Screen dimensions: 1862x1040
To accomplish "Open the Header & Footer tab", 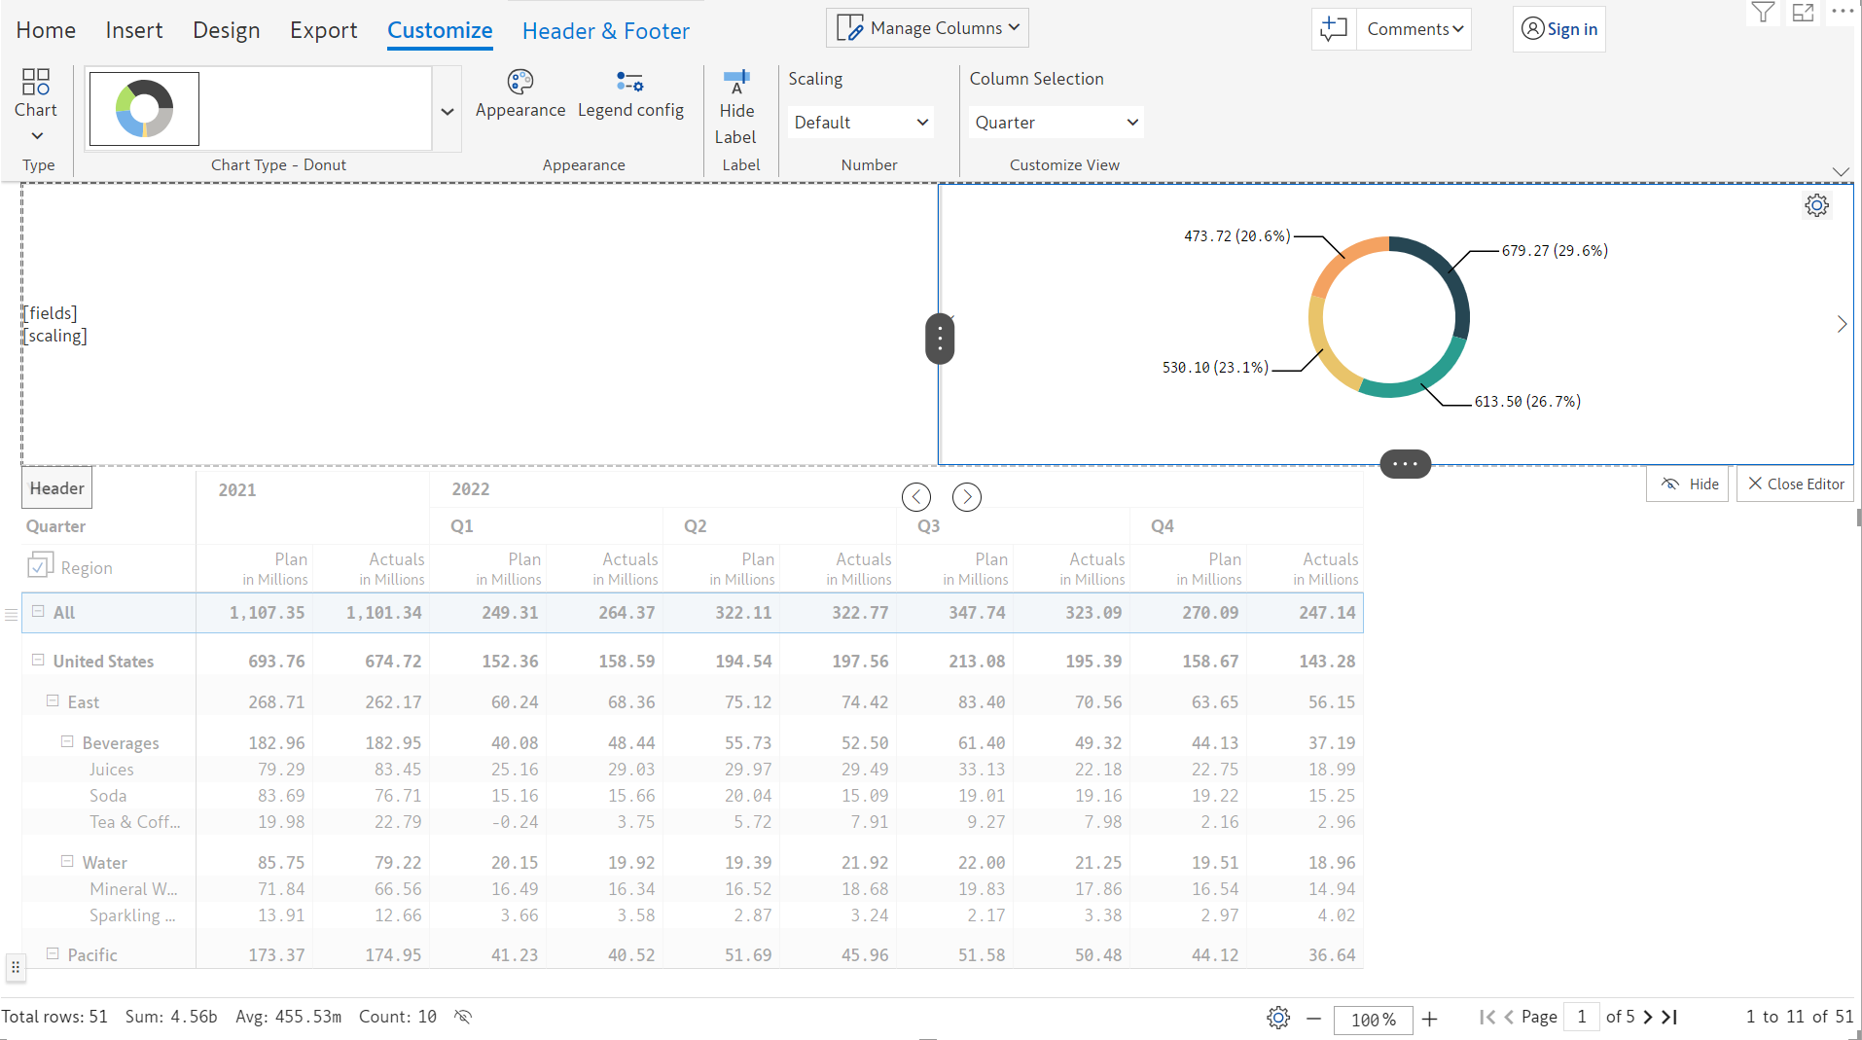I will coord(605,31).
